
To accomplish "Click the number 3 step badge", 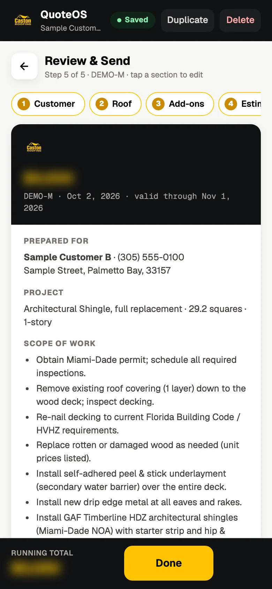I will click(x=158, y=104).
